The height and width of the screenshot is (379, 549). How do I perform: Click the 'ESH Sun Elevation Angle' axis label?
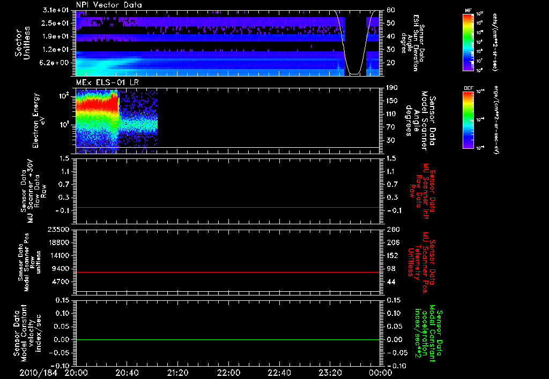tap(412, 43)
